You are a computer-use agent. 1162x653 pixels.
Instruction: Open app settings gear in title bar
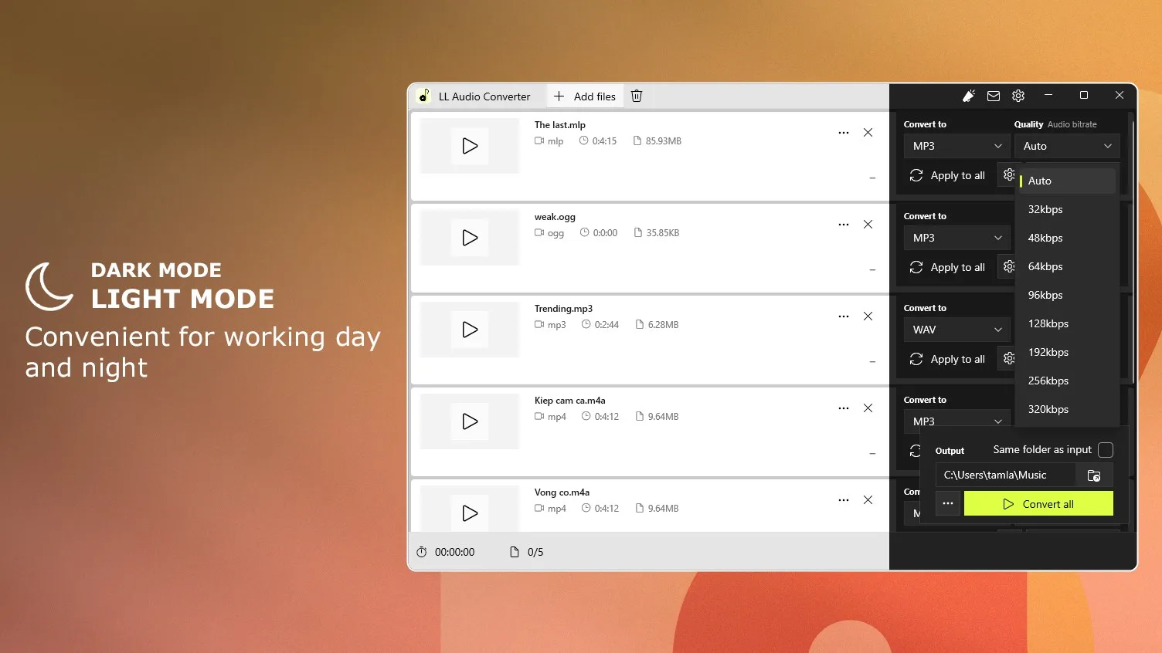1018,96
